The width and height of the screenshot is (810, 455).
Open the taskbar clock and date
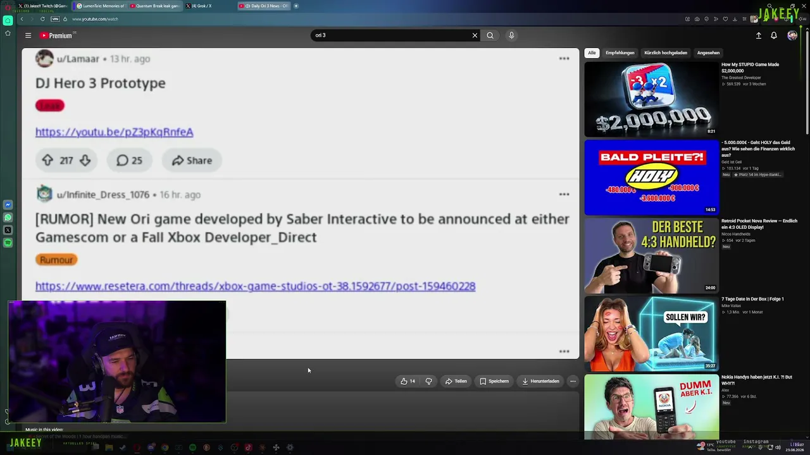click(x=795, y=447)
